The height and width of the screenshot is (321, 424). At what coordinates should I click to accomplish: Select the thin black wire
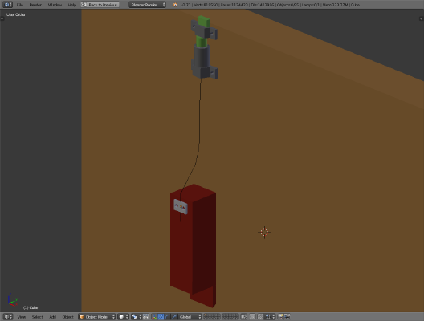pyautogui.click(x=200, y=122)
